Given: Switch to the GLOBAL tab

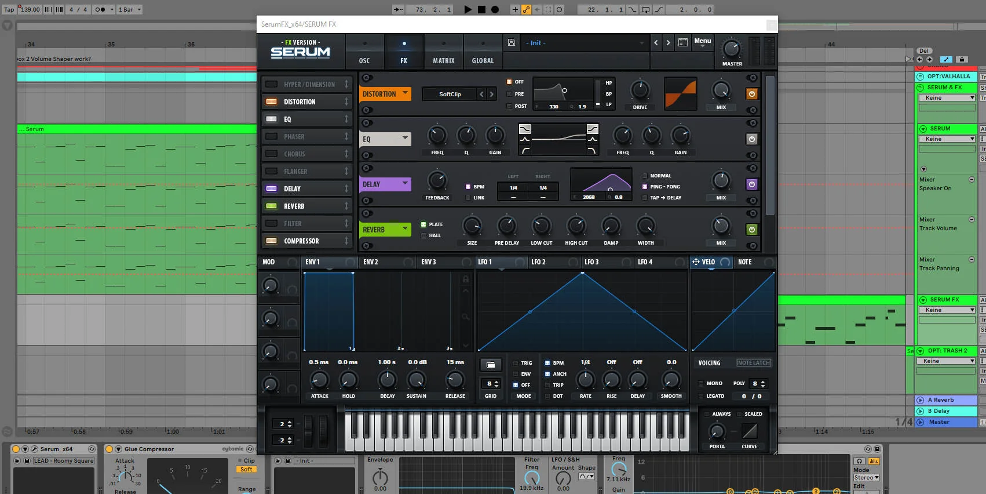Looking at the screenshot, I should [x=483, y=52].
